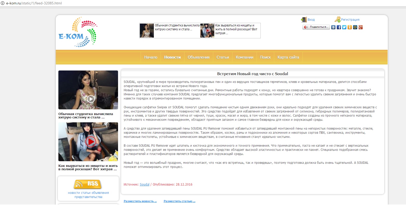Open the Поиск menu item
The height and width of the screenshot is (205, 406).
pyautogui.click(x=265, y=57)
